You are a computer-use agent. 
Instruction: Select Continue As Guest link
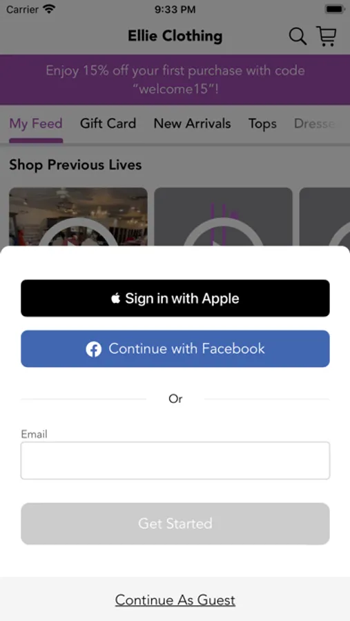click(x=175, y=600)
